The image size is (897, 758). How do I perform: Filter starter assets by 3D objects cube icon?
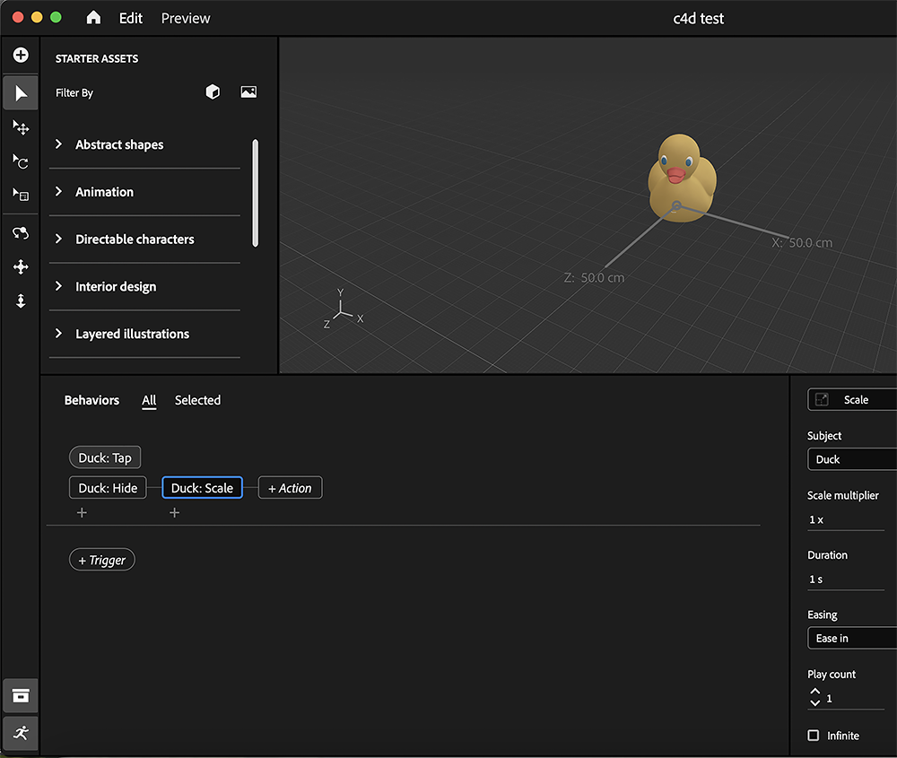213,91
